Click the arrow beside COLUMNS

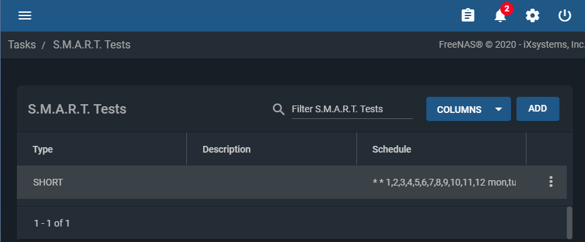tap(498, 110)
